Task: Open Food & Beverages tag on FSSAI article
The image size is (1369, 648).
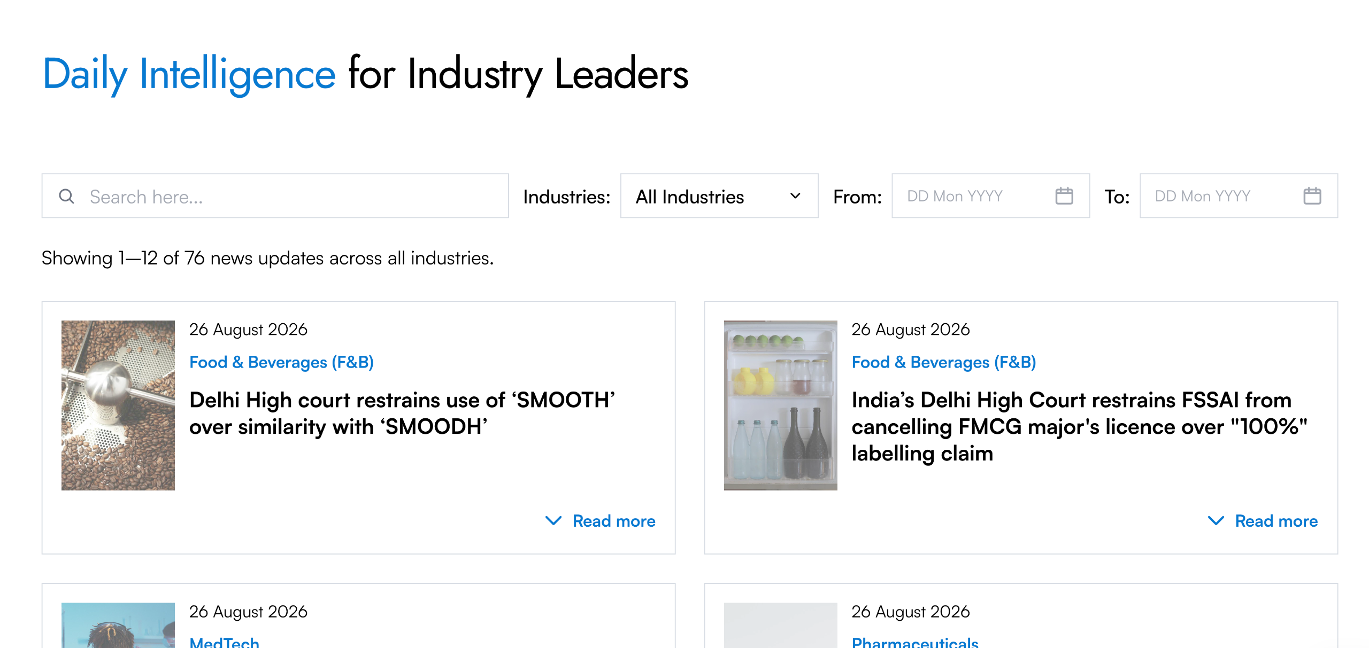Action: pos(943,362)
